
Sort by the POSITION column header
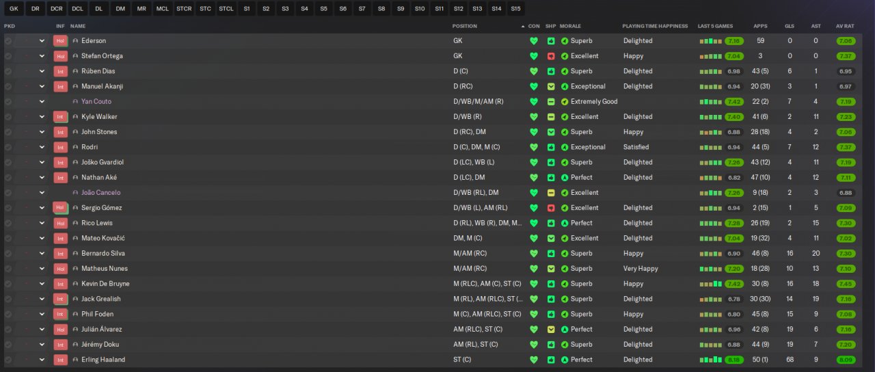click(x=465, y=26)
